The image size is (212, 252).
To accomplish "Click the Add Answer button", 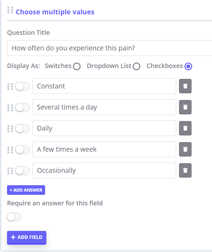I will pos(26,190).
